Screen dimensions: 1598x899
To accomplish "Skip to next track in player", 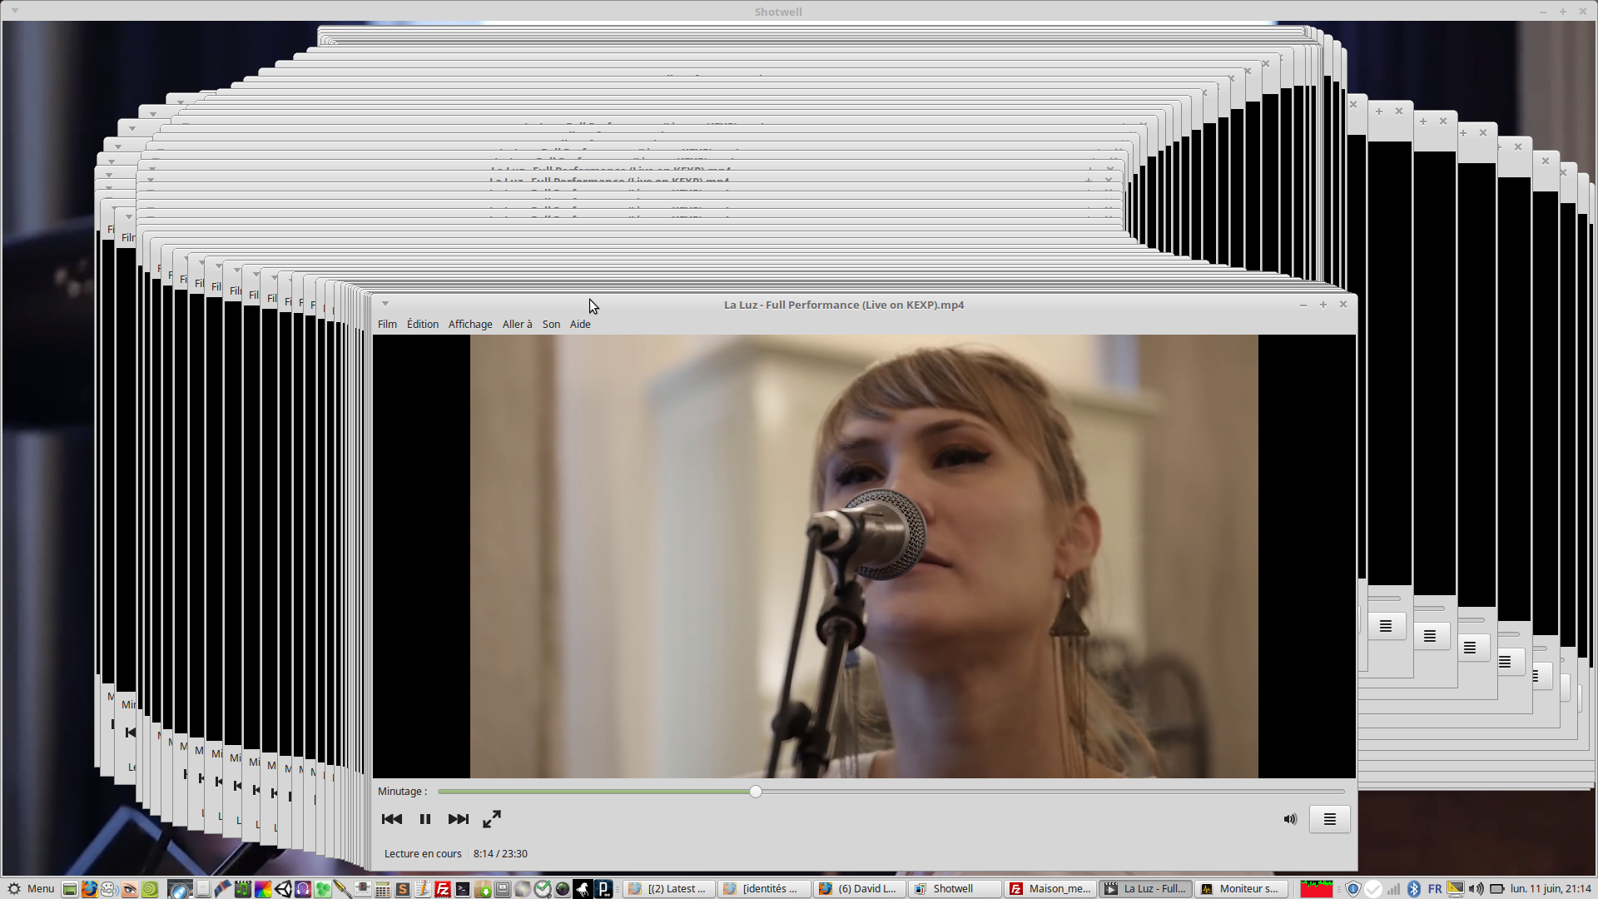I will coord(458,819).
